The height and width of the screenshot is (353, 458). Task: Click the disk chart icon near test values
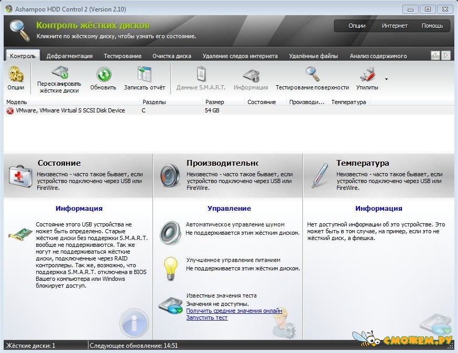pyautogui.click(x=171, y=305)
